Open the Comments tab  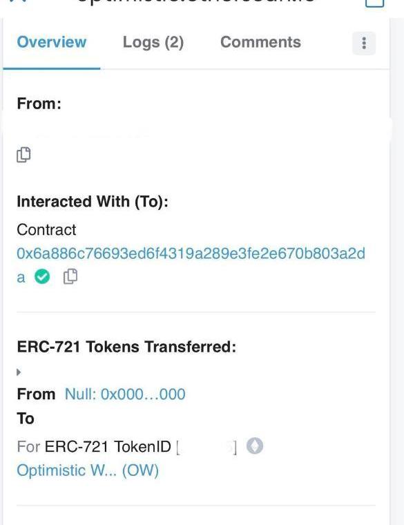click(260, 42)
